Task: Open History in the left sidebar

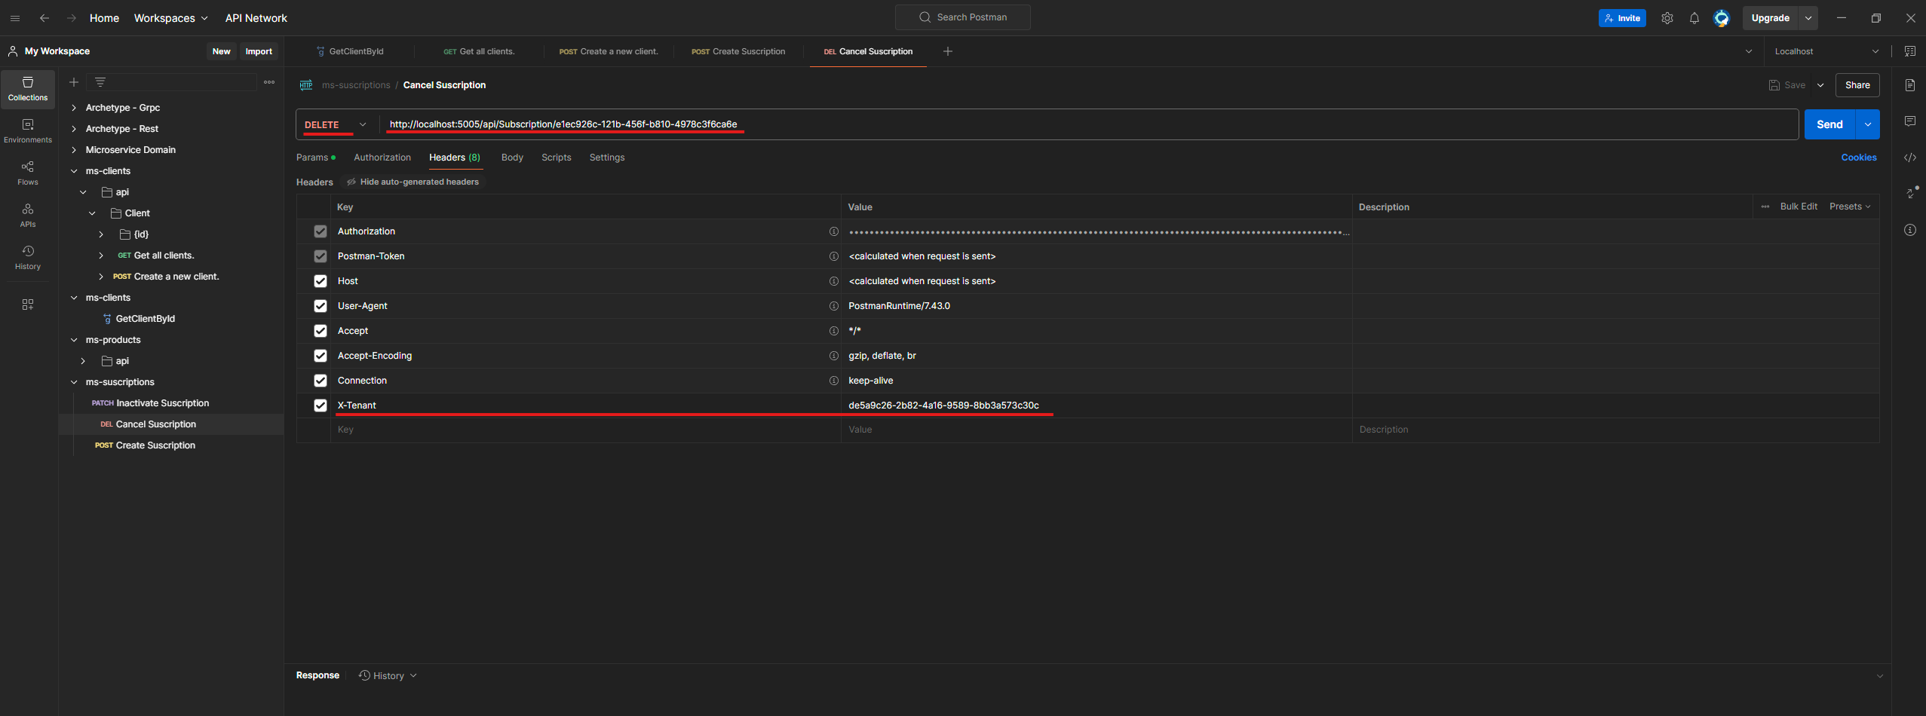Action: [x=28, y=257]
